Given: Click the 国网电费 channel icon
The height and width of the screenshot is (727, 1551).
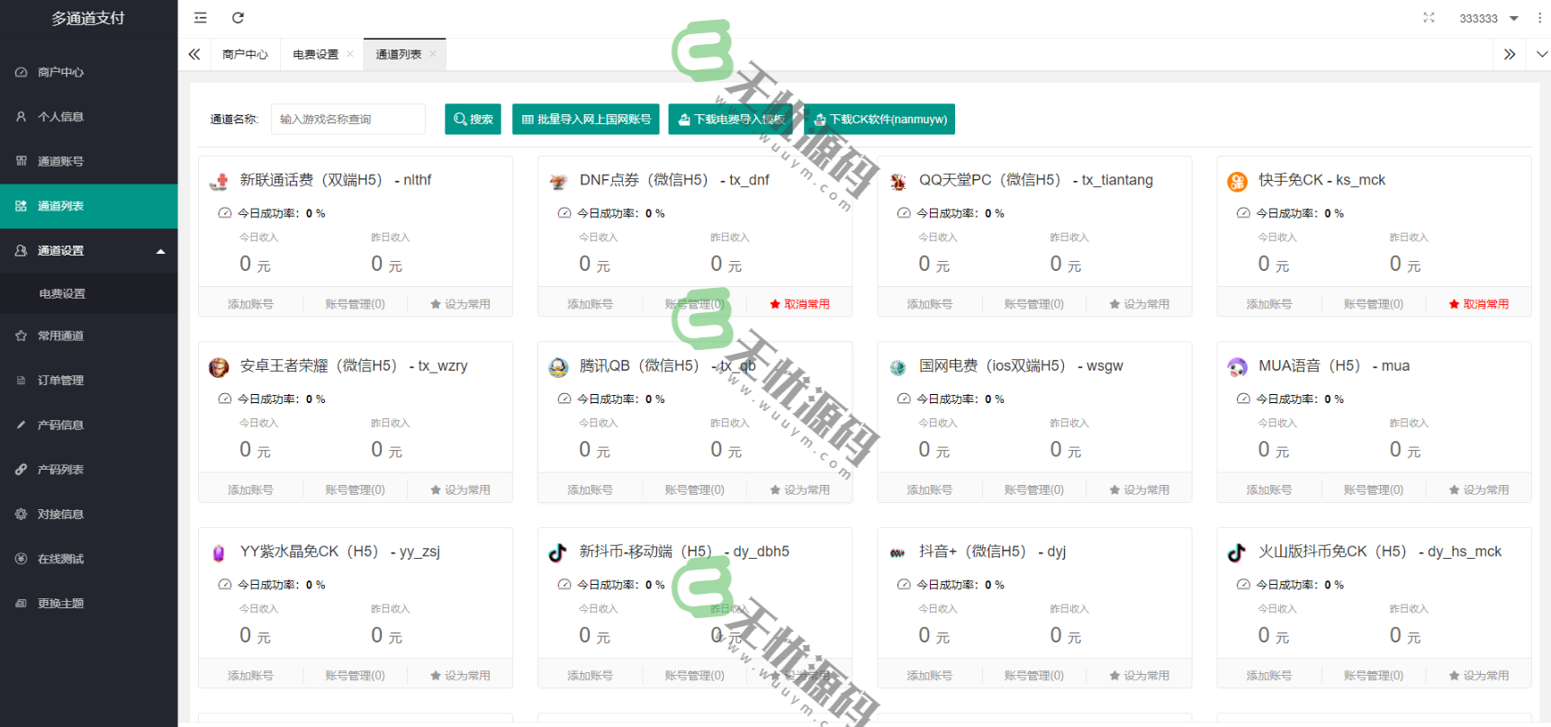Looking at the screenshot, I should 897,367.
